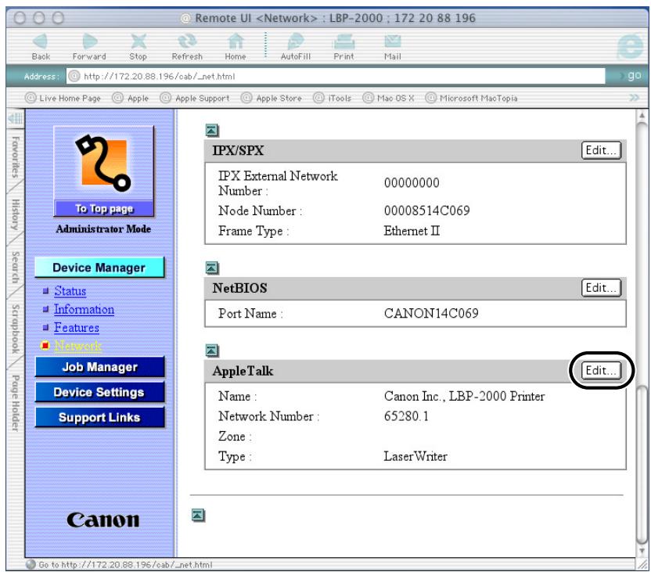Click the status bar globe icon
Screen dimensions: 651x572
pos(31,564)
